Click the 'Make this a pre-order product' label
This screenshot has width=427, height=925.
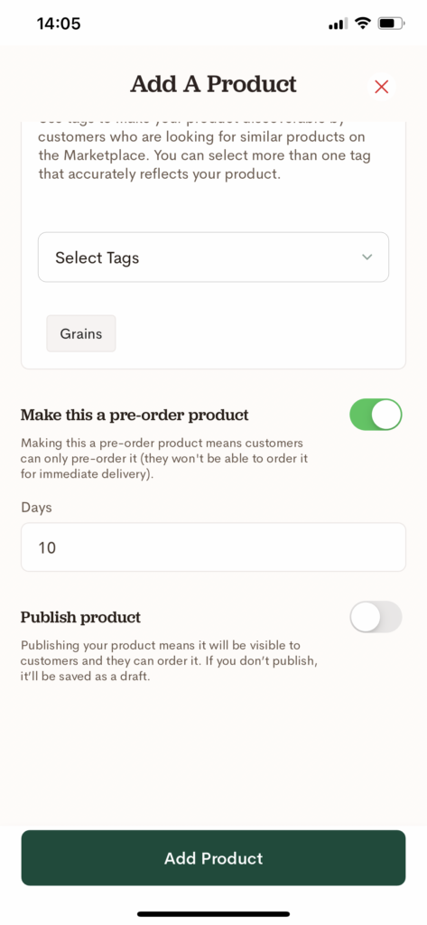coord(135,416)
